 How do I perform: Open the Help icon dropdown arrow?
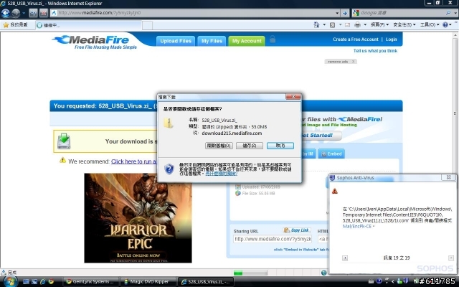[x=450, y=25]
